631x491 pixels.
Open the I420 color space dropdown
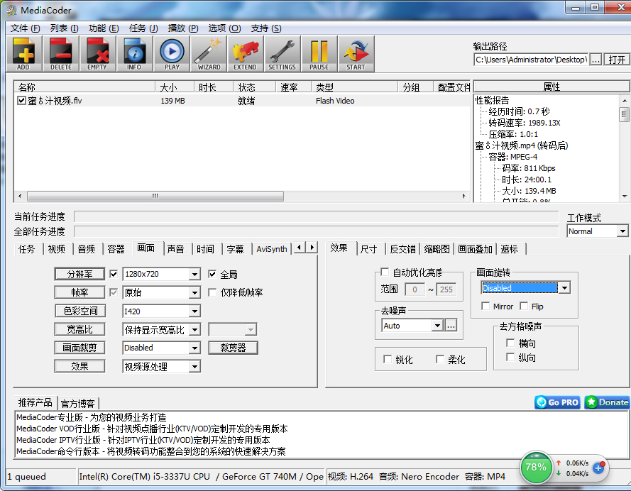[194, 311]
